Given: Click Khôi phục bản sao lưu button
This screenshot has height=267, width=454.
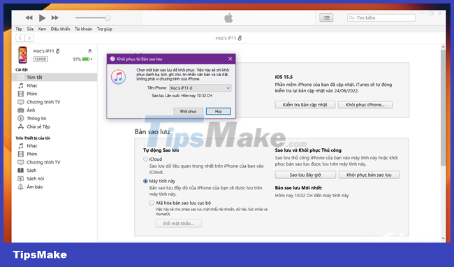Looking at the screenshot, I should (x=369, y=175).
